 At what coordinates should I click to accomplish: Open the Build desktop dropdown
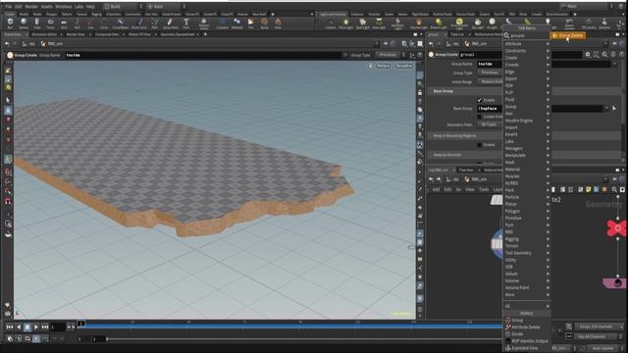(x=122, y=7)
